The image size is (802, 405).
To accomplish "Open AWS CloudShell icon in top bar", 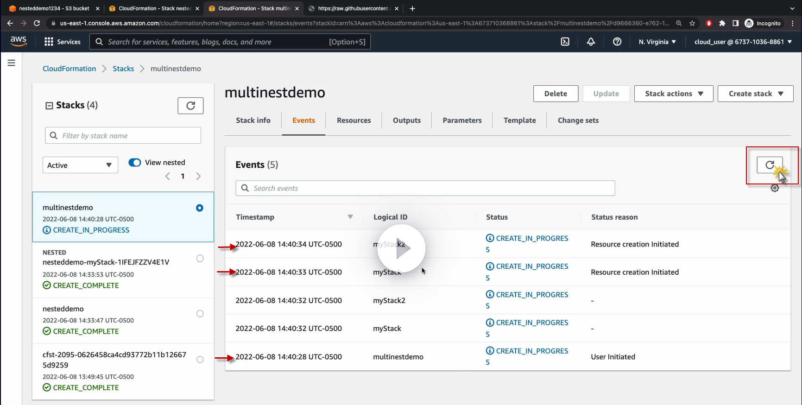I will click(x=565, y=42).
